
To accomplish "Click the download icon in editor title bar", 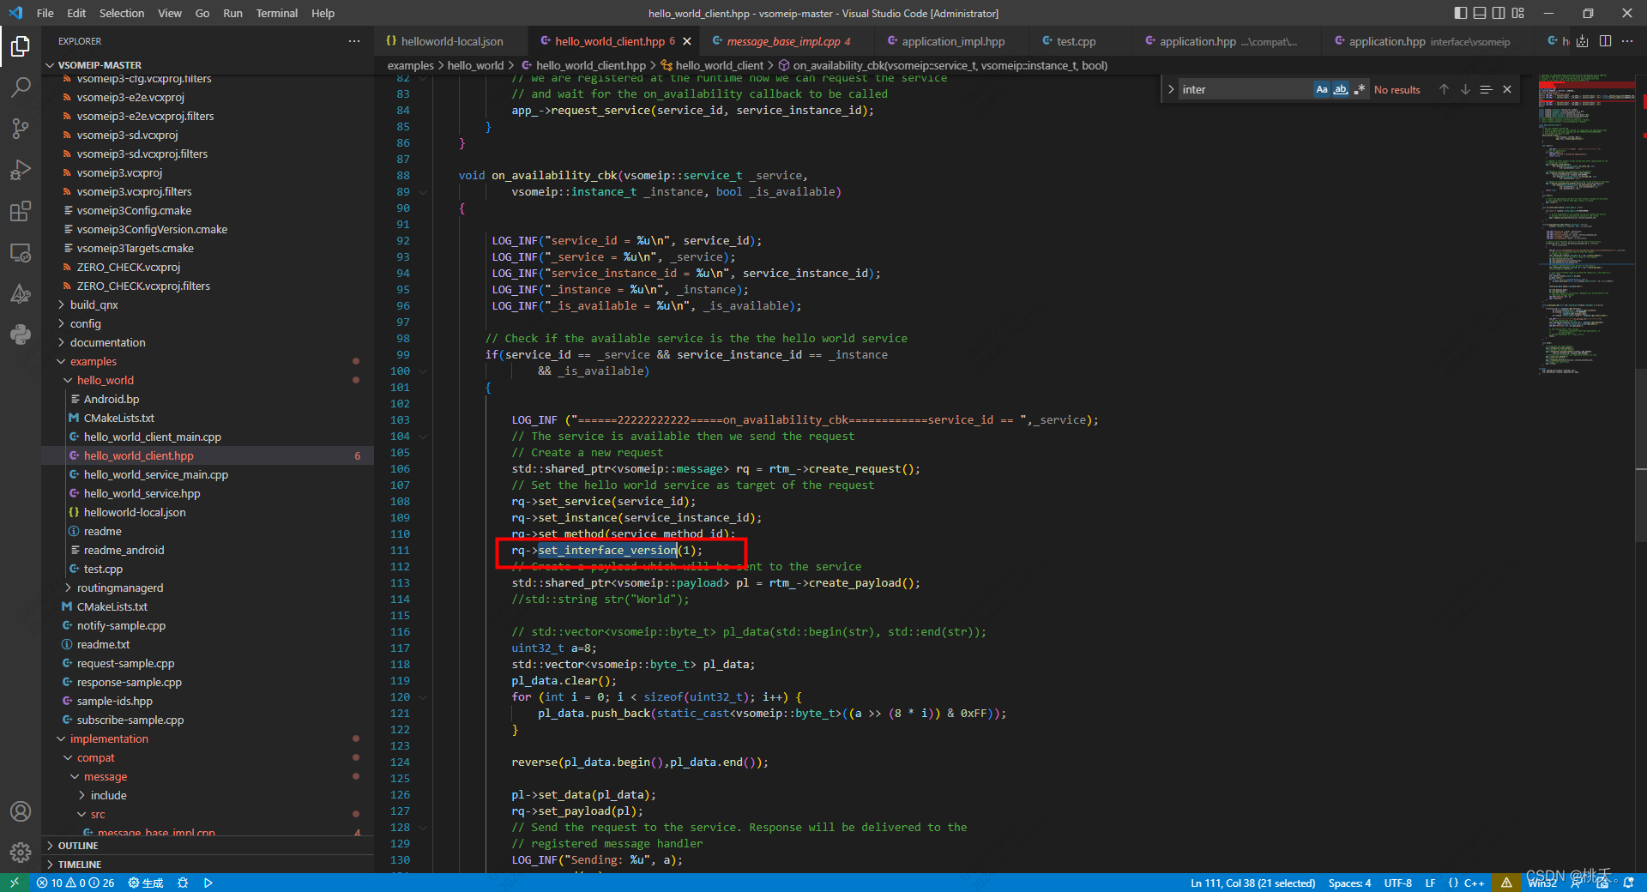I will [1583, 41].
